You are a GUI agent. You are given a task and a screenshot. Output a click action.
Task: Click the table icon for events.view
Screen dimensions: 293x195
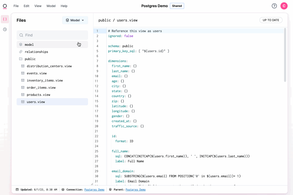click(x=23, y=73)
